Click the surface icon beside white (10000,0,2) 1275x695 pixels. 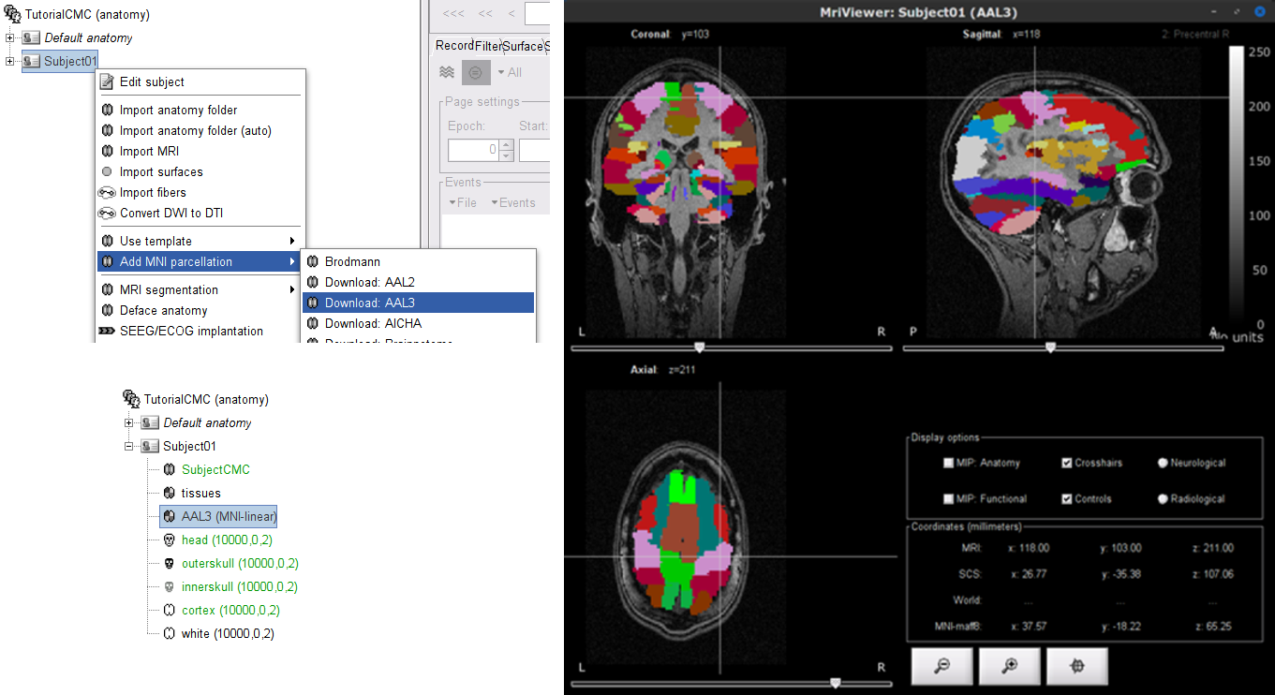[169, 633]
